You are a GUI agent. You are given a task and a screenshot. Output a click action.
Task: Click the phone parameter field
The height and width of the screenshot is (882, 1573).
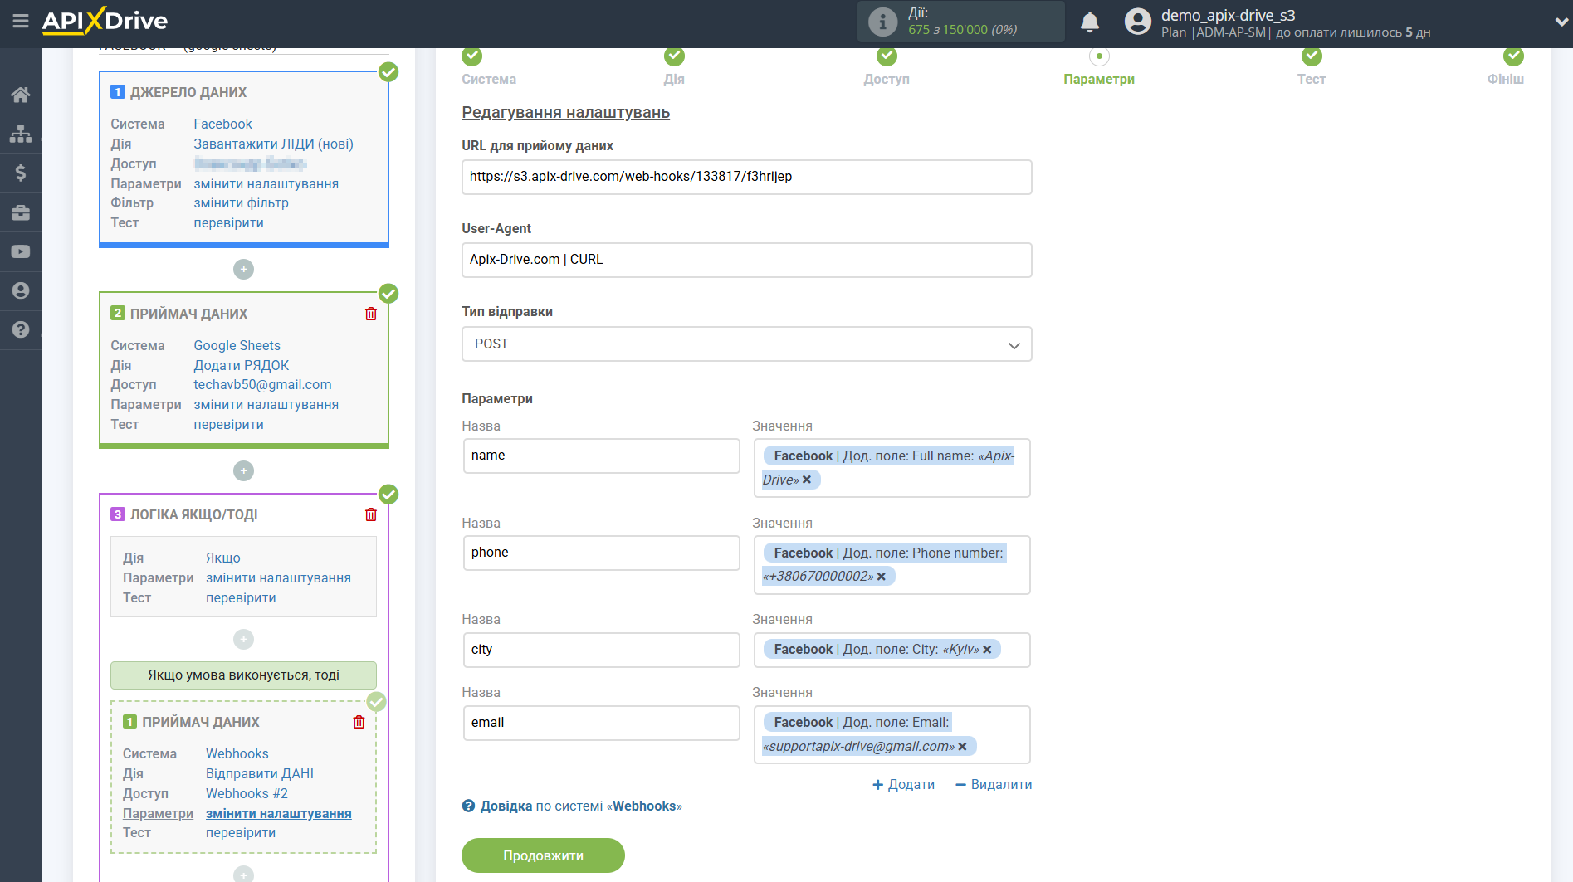[x=601, y=553]
